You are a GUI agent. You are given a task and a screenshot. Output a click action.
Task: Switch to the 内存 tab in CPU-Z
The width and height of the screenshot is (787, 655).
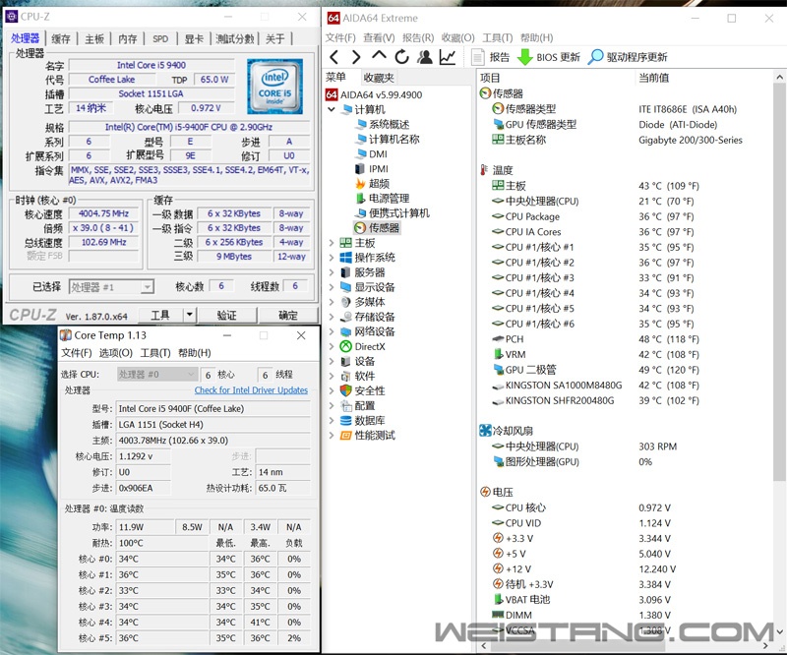click(x=128, y=38)
